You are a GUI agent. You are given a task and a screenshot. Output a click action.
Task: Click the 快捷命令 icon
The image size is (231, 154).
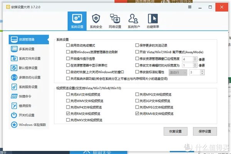(14, 96)
